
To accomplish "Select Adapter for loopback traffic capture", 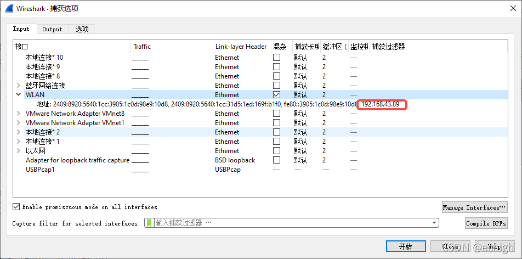I will coord(77,160).
